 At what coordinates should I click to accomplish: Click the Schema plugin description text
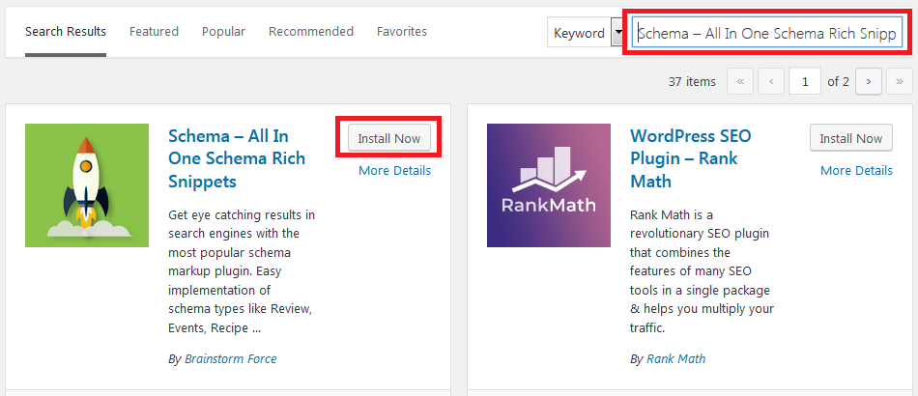(242, 272)
